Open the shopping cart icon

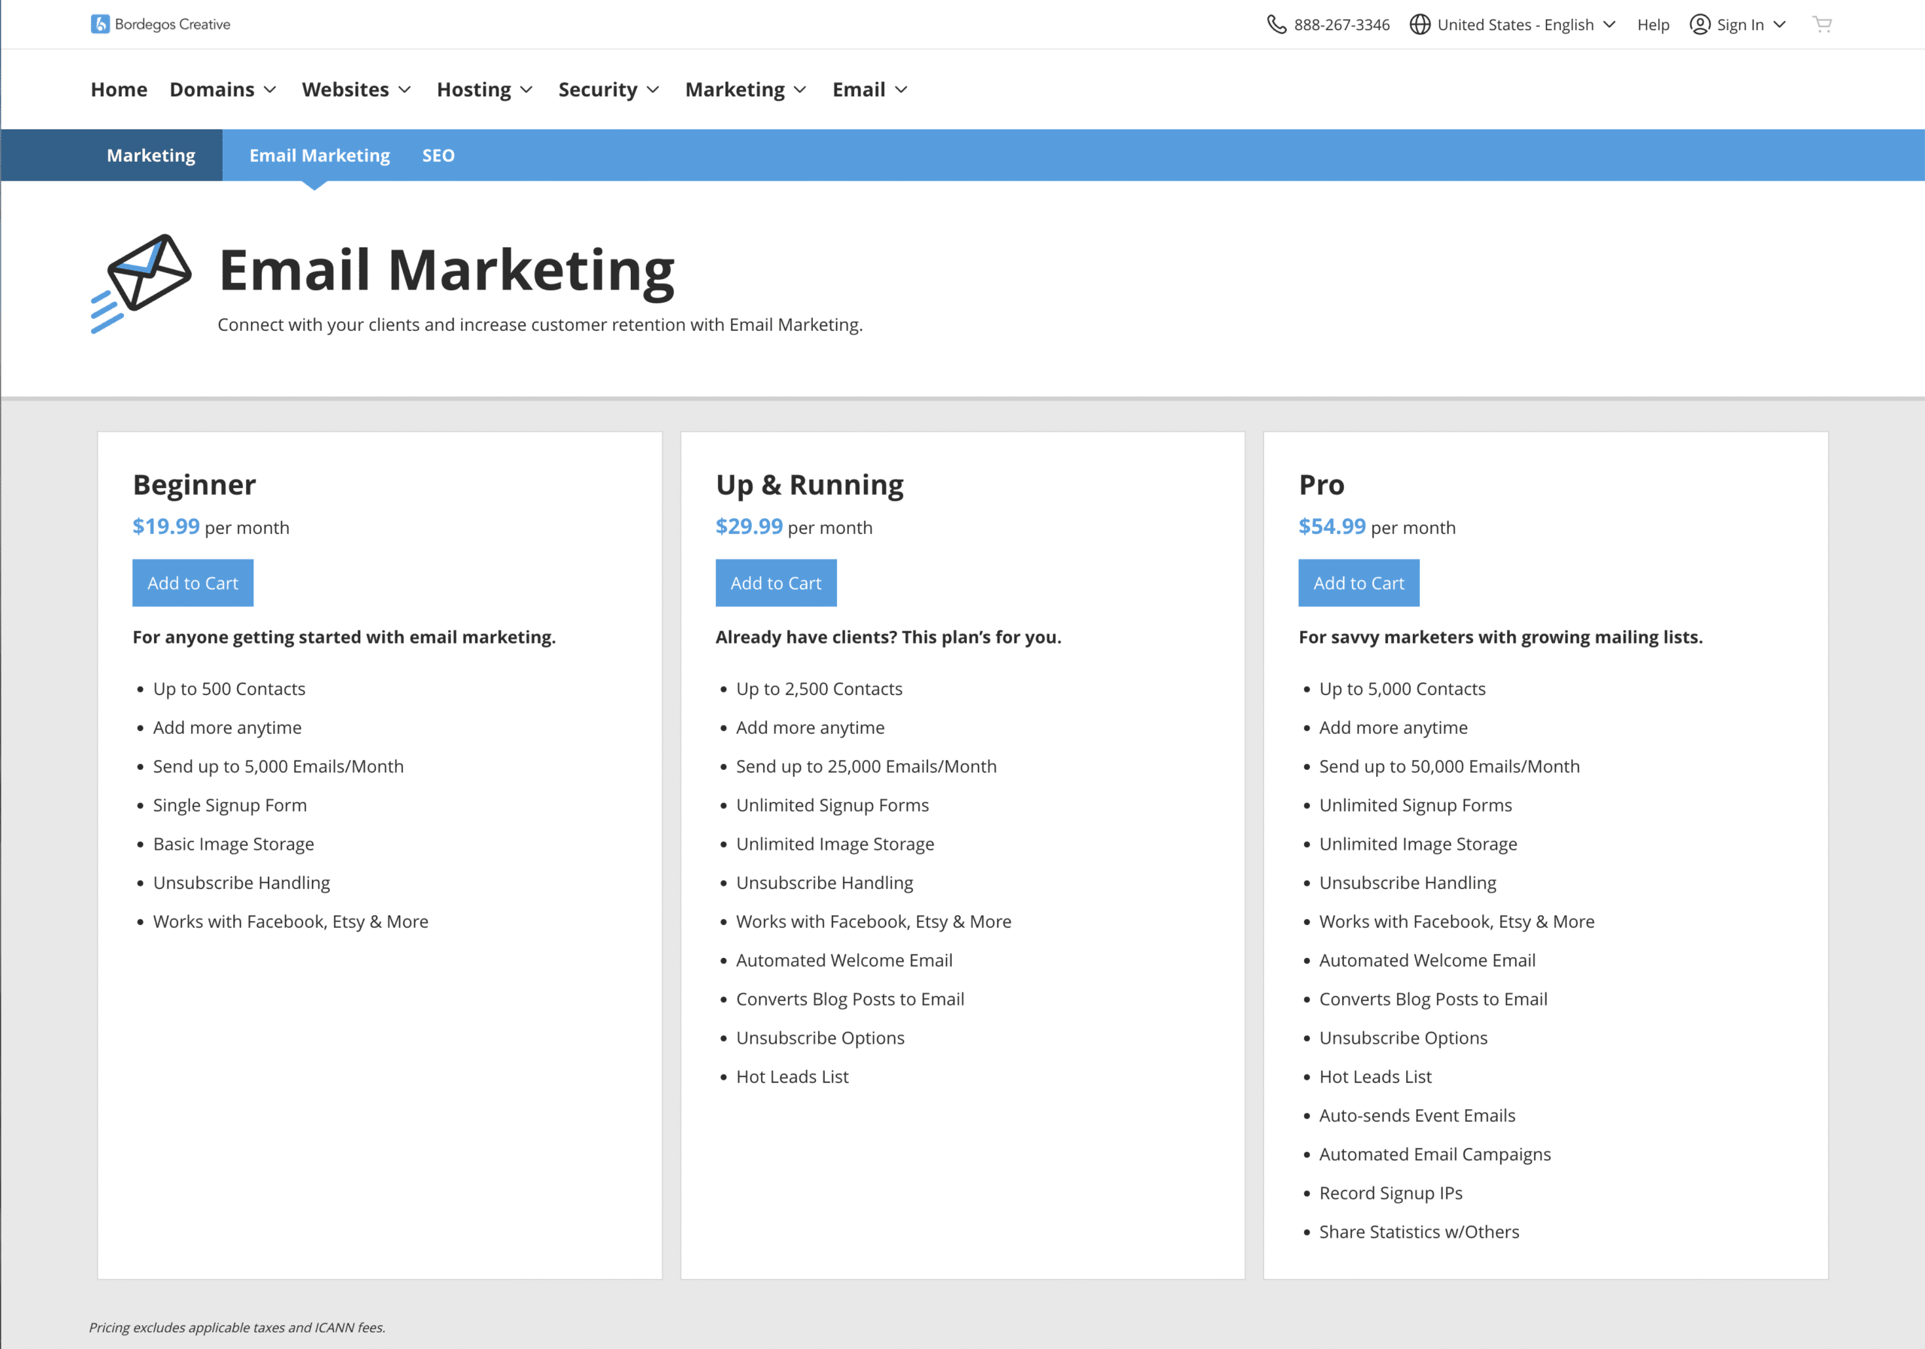point(1822,24)
